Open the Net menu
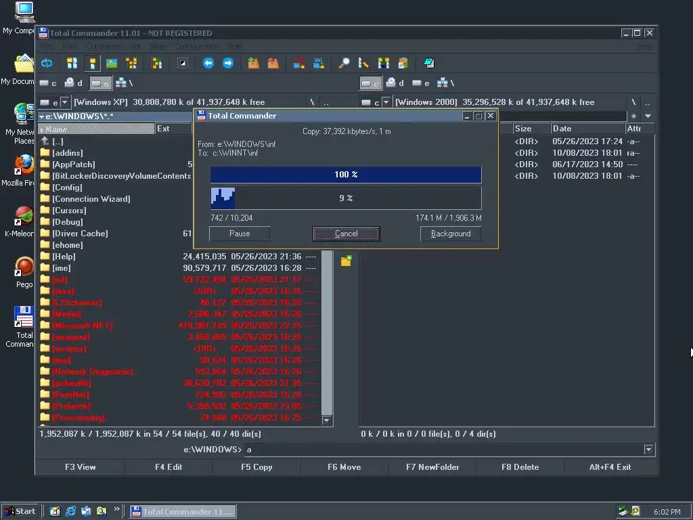 tap(135, 46)
